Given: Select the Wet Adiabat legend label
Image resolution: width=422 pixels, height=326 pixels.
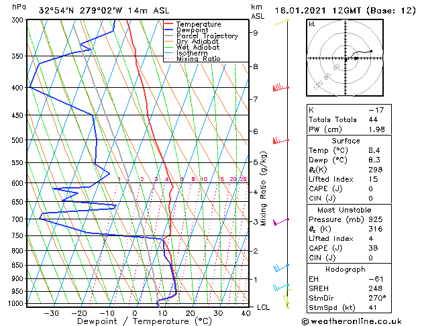Looking at the screenshot, I should 198,47.
